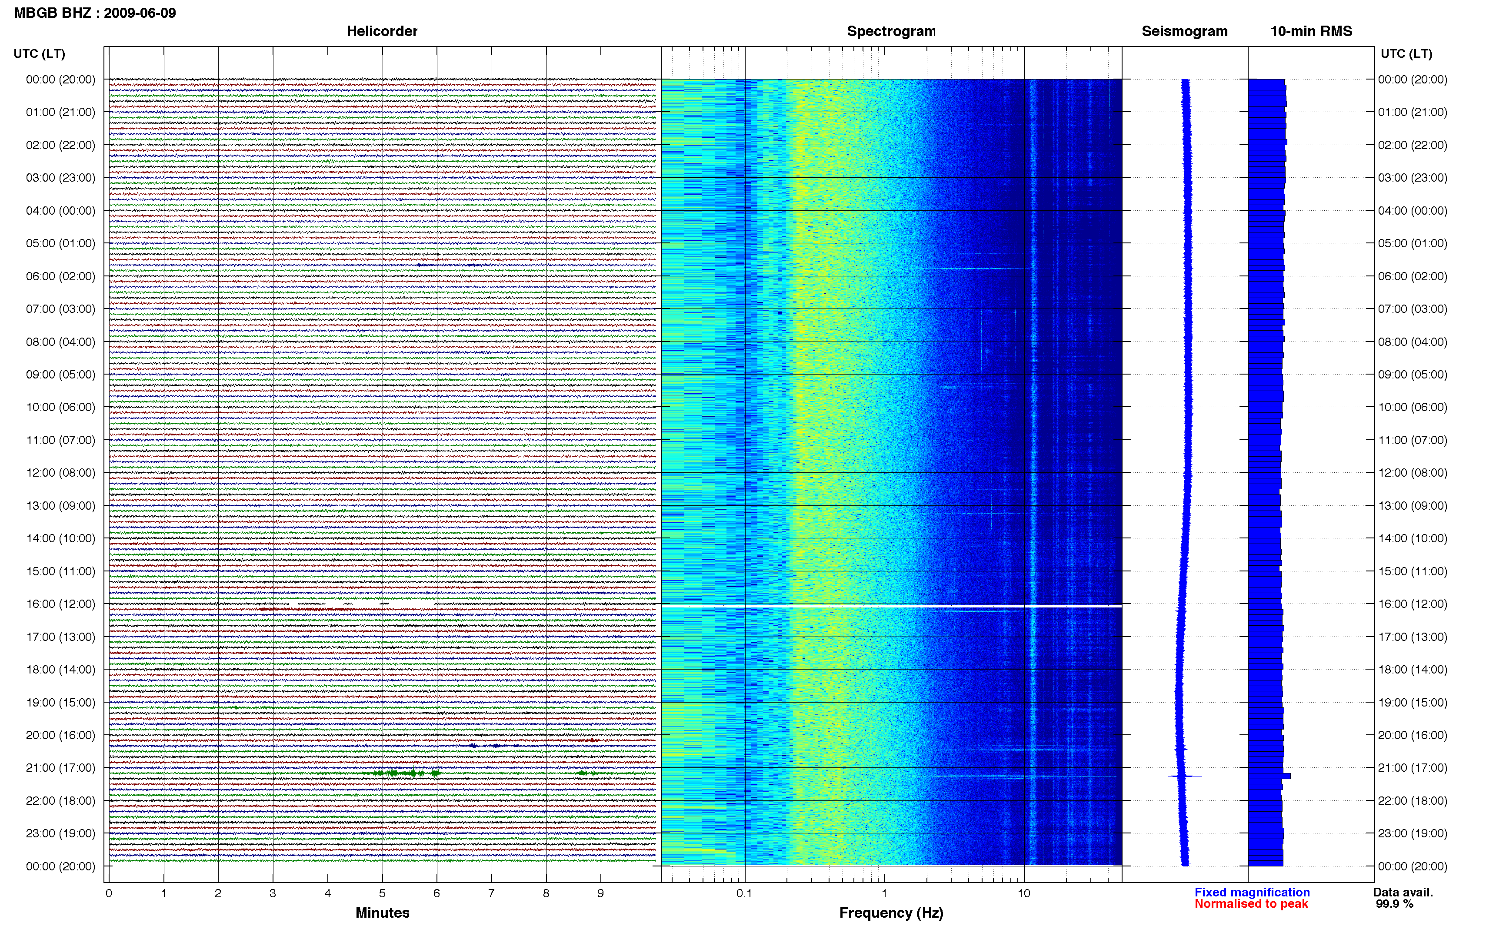Click the '1' Hz frequency tick label
The width and height of the screenshot is (1486, 929).
click(884, 893)
